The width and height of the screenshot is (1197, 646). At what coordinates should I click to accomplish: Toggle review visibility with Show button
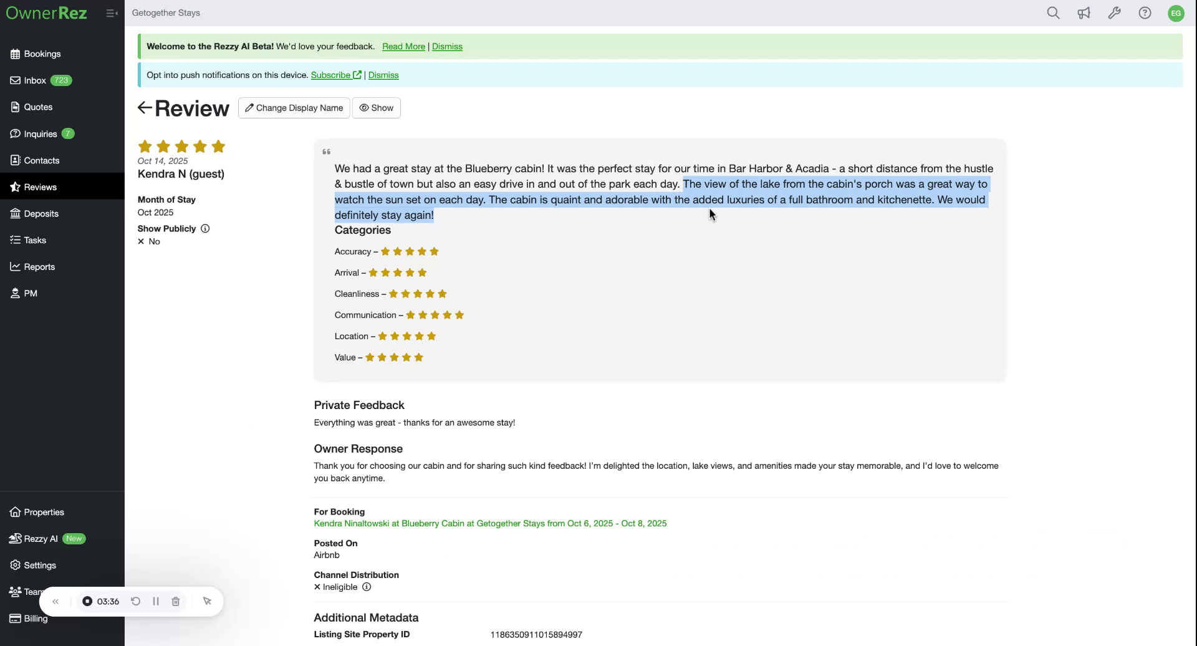[376, 108]
